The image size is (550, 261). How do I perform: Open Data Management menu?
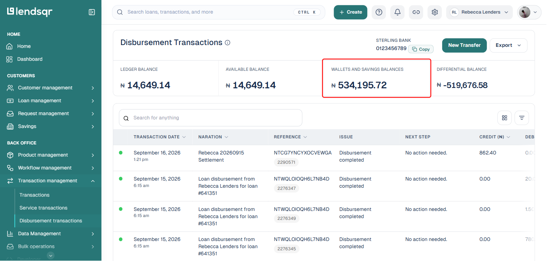click(51, 233)
